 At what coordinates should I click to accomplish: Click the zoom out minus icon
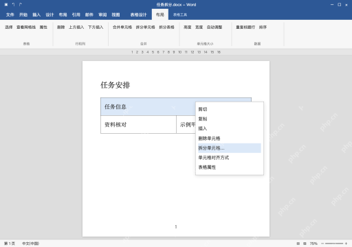(322, 244)
